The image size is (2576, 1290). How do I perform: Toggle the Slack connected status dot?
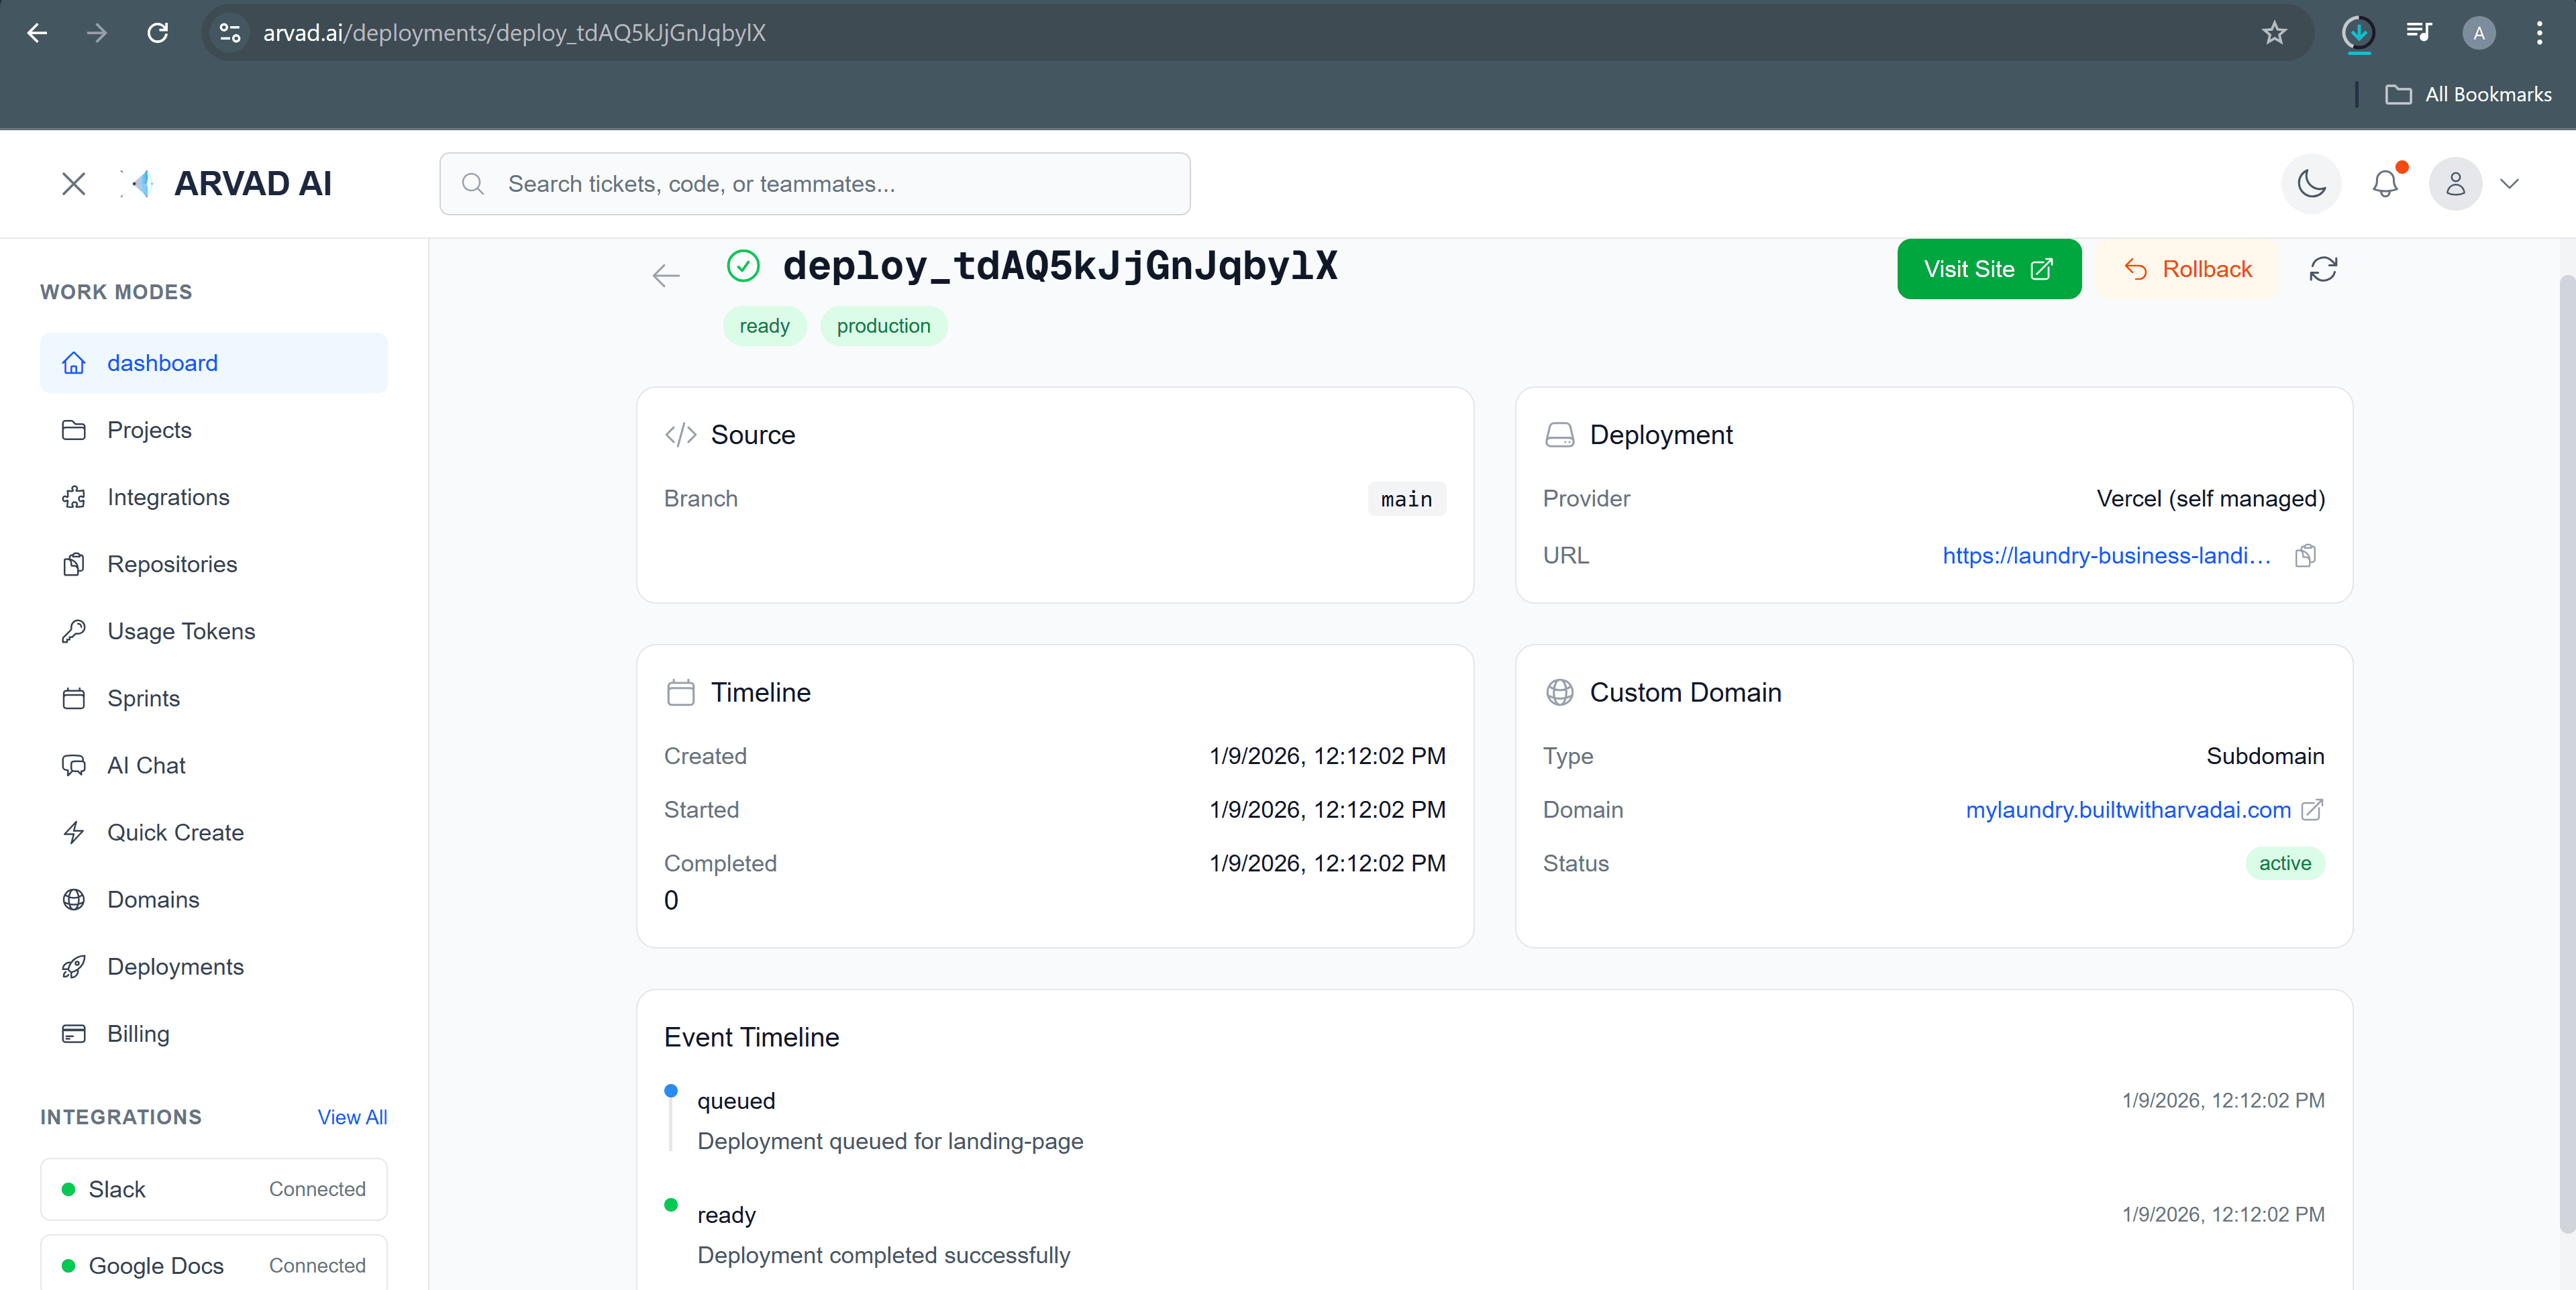click(68, 1189)
